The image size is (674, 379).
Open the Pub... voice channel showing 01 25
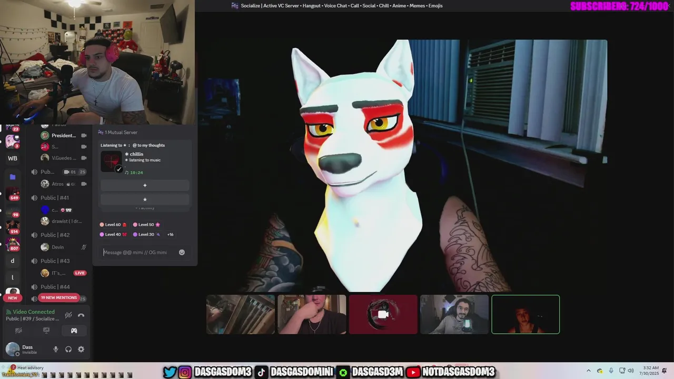(x=58, y=172)
